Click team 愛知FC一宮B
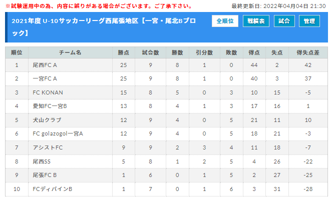The width and height of the screenshot is (331, 200). pyautogui.click(x=50, y=106)
